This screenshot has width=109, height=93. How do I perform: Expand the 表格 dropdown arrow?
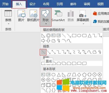point(8,24)
